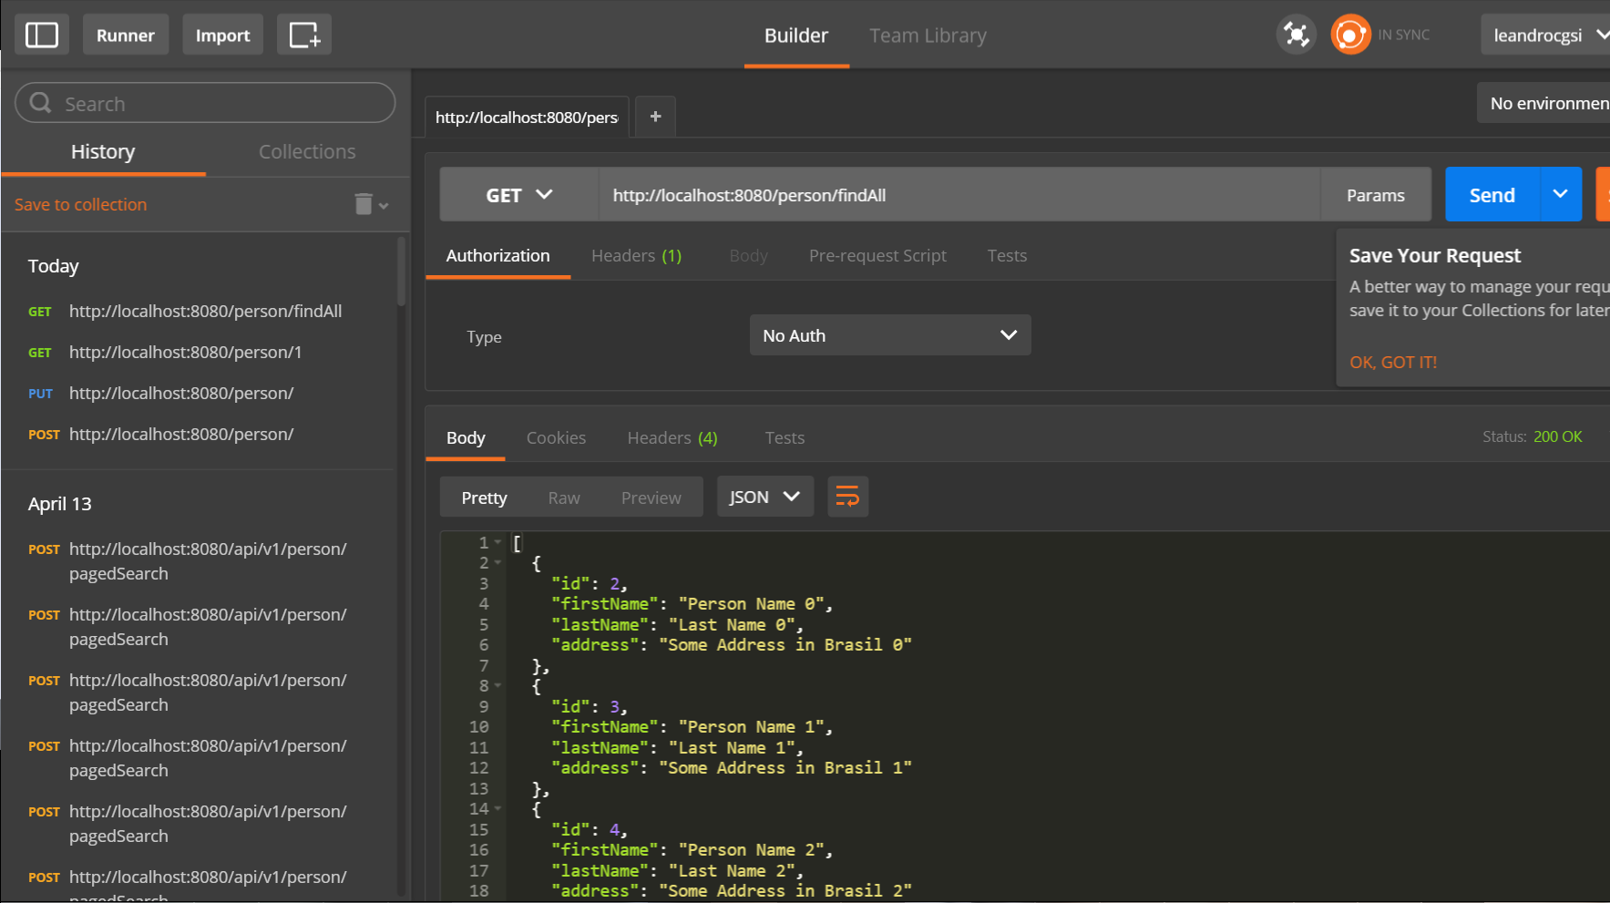Click the interceptor satellite icon
The image size is (1610, 903).
pyautogui.click(x=1296, y=35)
